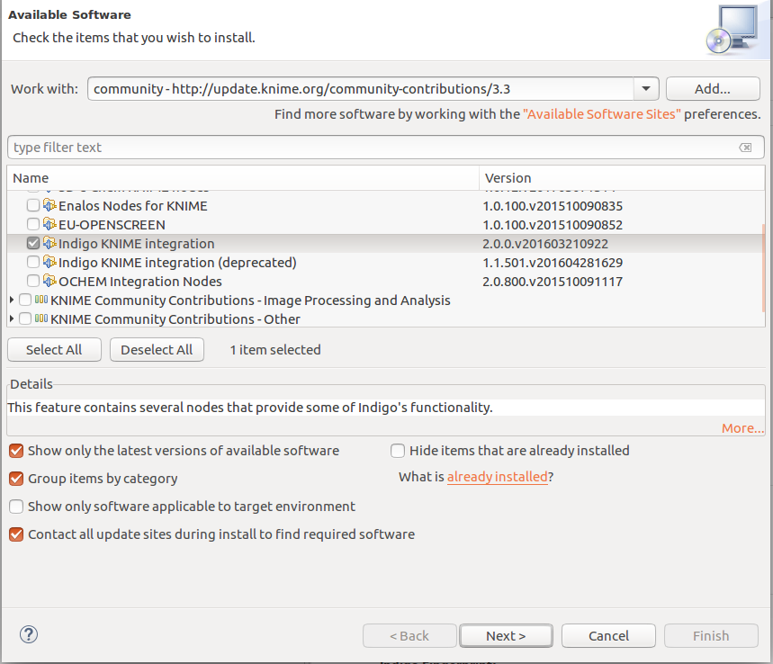Sort list by Name column header
Screen dimensions: 773x664
(243, 178)
